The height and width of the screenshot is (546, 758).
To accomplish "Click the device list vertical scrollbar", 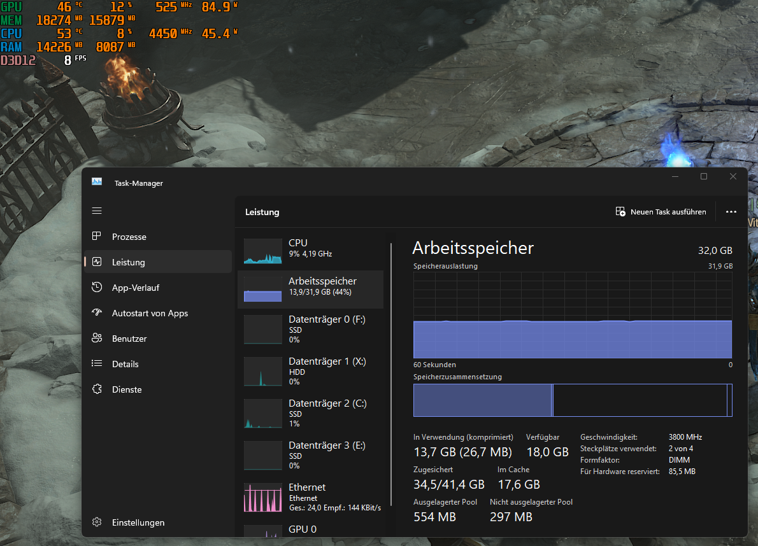I will pyautogui.click(x=390, y=375).
